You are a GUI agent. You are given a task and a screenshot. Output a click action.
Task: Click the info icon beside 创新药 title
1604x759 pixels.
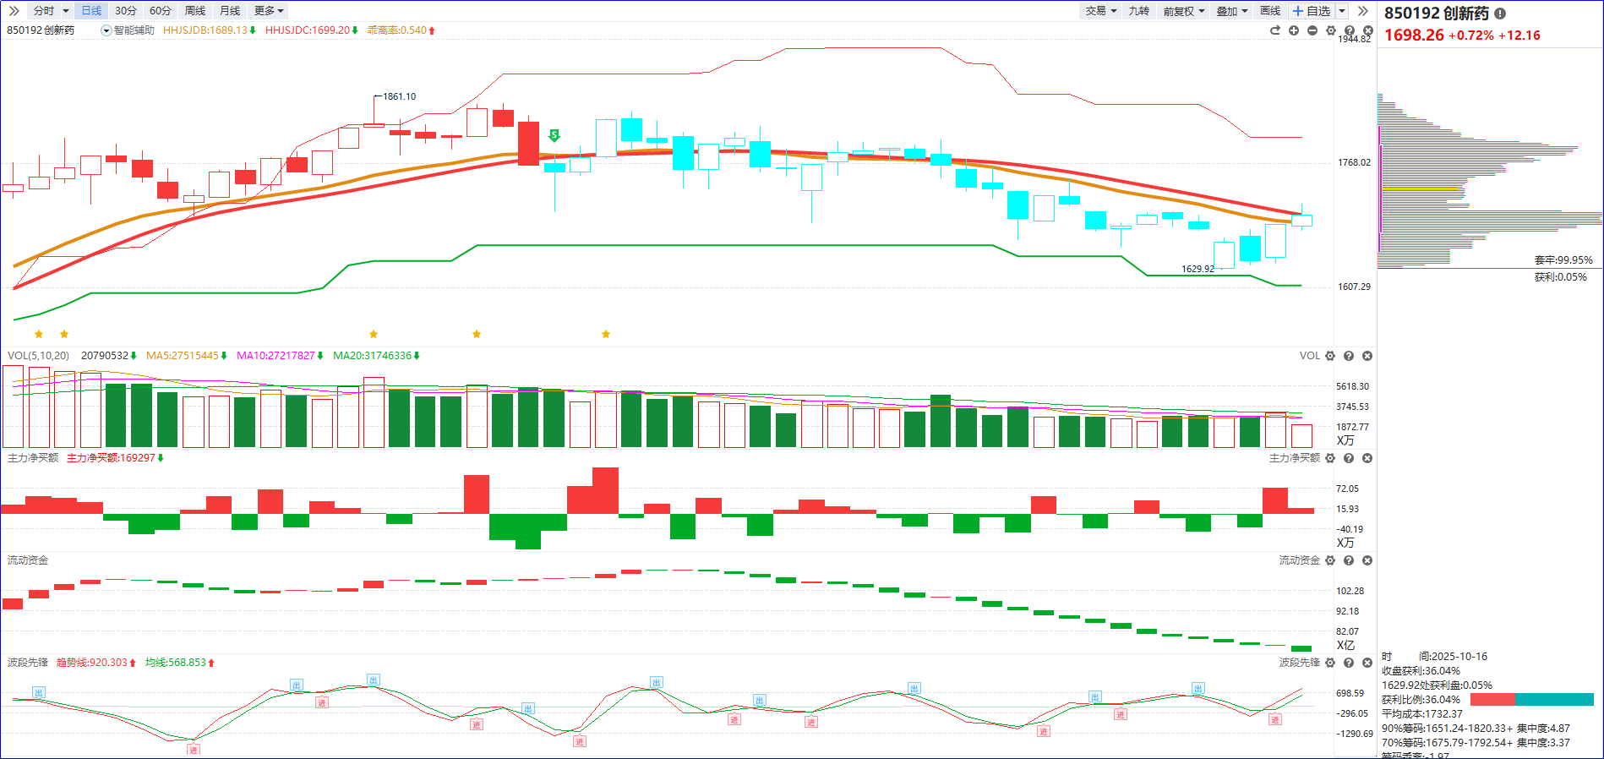(x=1500, y=14)
